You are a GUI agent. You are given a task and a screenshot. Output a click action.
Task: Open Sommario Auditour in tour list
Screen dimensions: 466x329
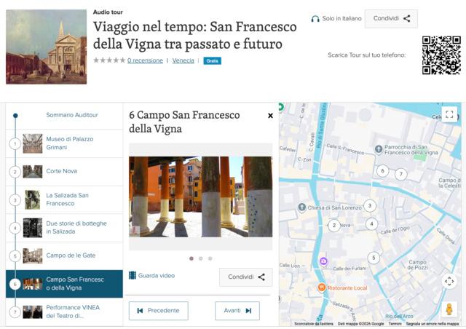click(x=71, y=115)
